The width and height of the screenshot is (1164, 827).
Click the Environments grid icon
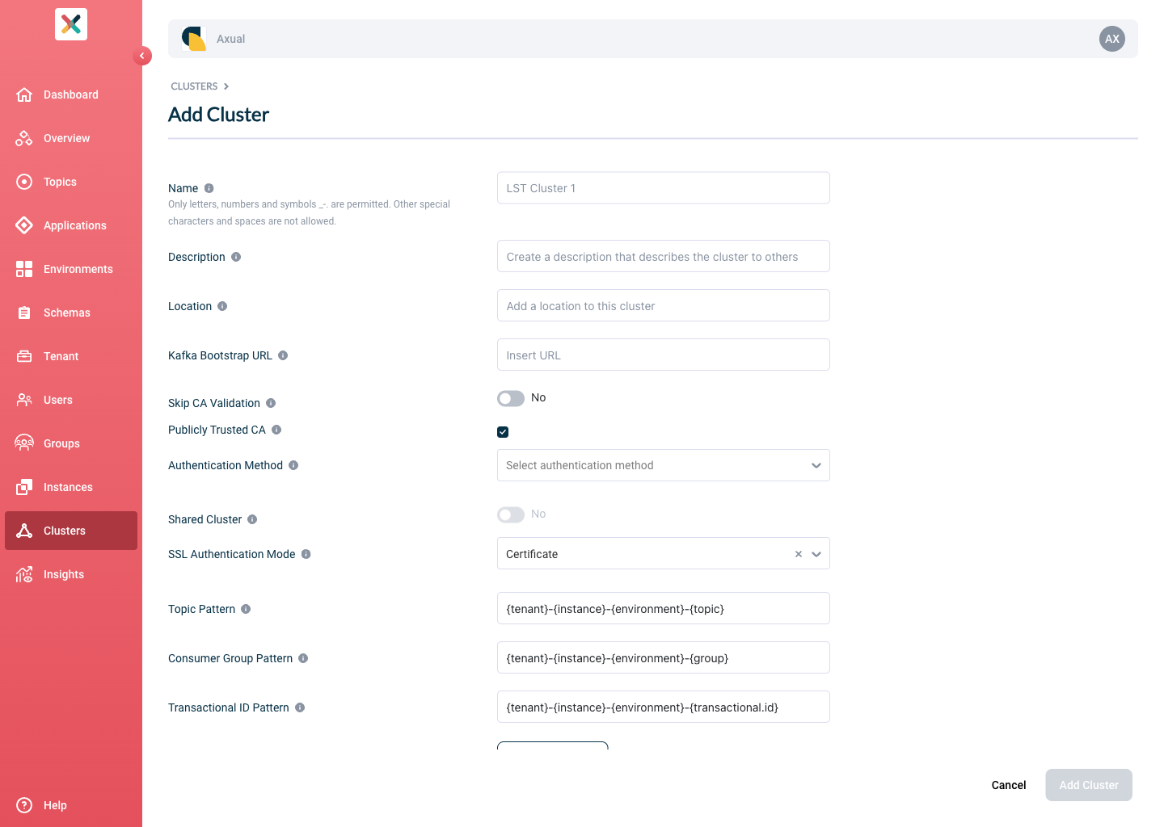[24, 269]
